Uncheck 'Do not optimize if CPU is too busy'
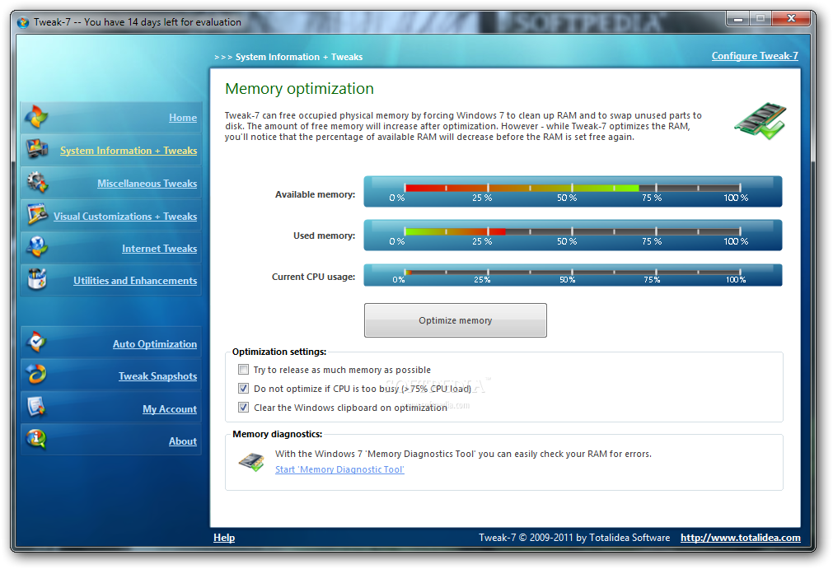Screen dimensions: 833x569 pos(243,389)
